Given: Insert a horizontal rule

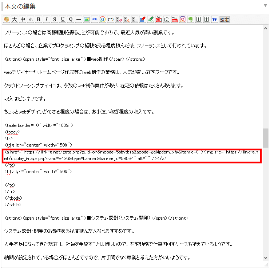Looking at the screenshot, I should pos(79,19).
